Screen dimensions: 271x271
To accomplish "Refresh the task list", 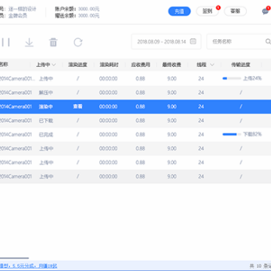I will (78, 42).
